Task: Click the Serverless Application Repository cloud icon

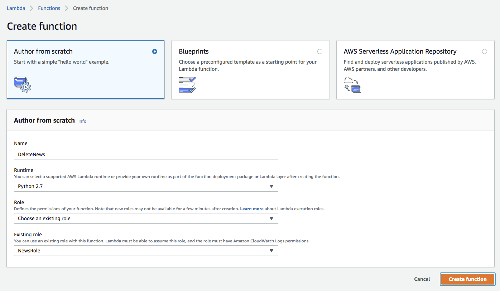Action: [352, 85]
